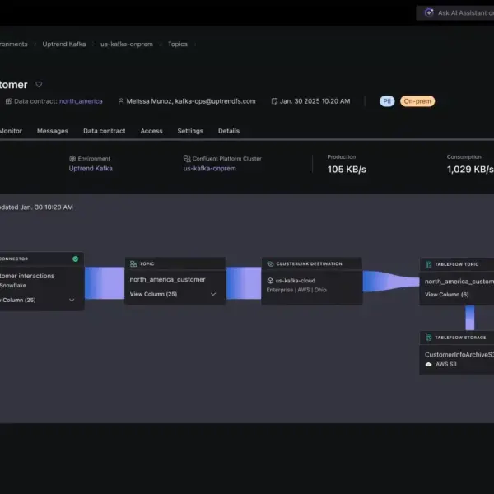Favorite the topic with the heart icon
Image resolution: width=494 pixels, height=494 pixels.
pyautogui.click(x=39, y=85)
